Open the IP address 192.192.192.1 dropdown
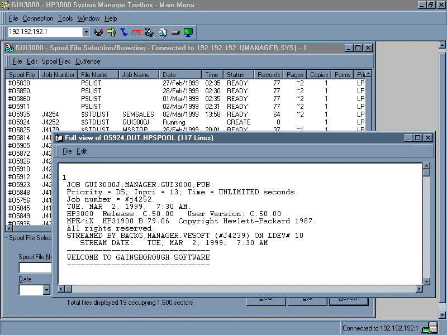 tap(86, 32)
